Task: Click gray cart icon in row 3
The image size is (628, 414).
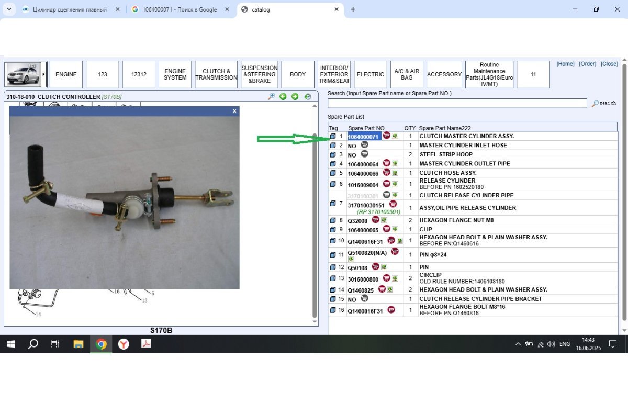Action: tap(364, 154)
